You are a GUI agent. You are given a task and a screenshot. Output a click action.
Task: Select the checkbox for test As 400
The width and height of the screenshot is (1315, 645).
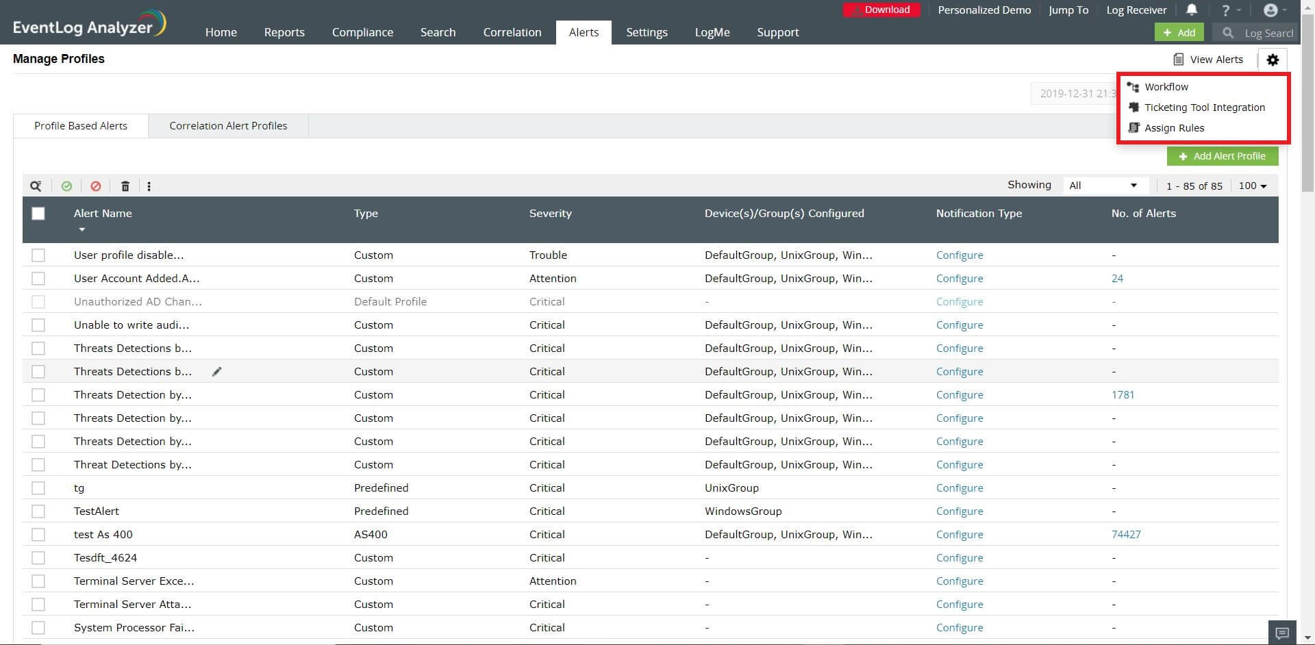[38, 535]
